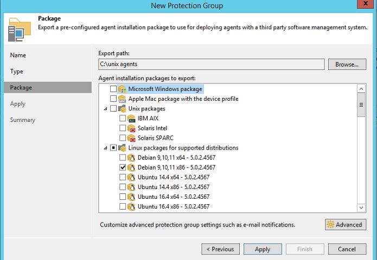Click the IBM AIX icon
This screenshot has height=260, width=377.
coord(131,118)
